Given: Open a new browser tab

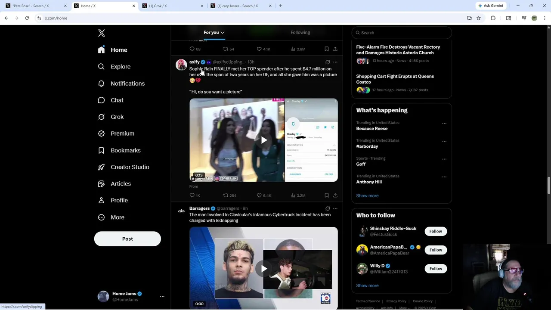Looking at the screenshot, I should [281, 6].
